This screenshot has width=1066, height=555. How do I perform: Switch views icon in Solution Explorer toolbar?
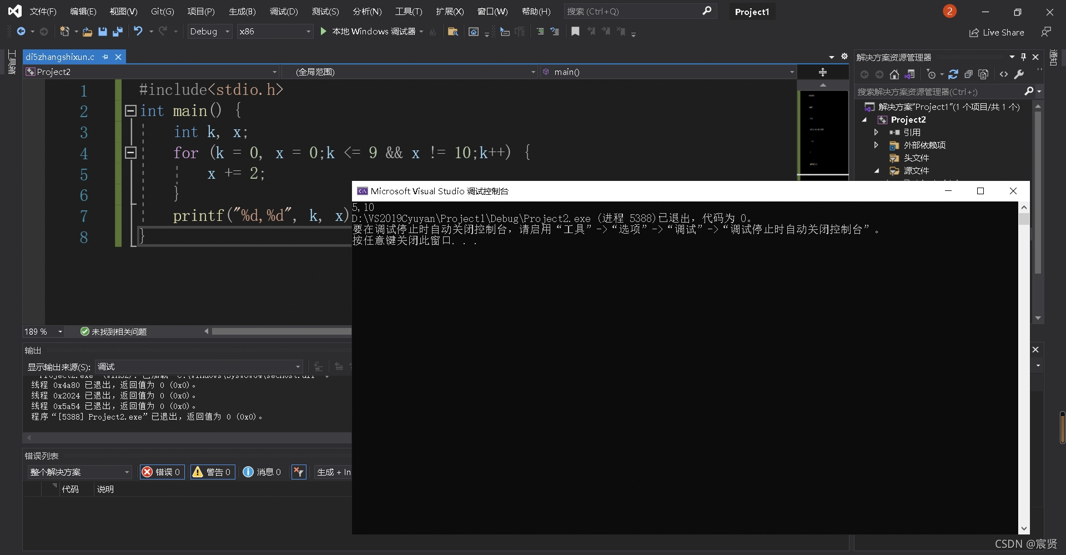pyautogui.click(x=909, y=74)
